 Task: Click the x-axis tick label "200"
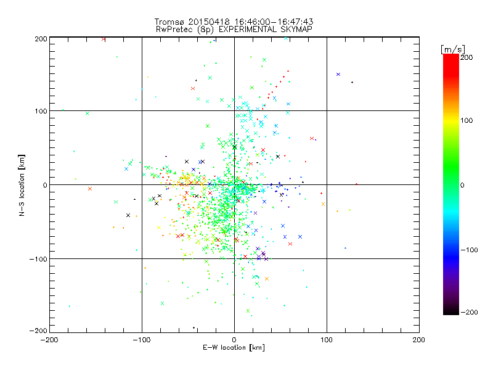(x=419, y=340)
